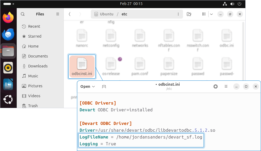Launch Rhythmbox music player from dock

tap(8, 68)
